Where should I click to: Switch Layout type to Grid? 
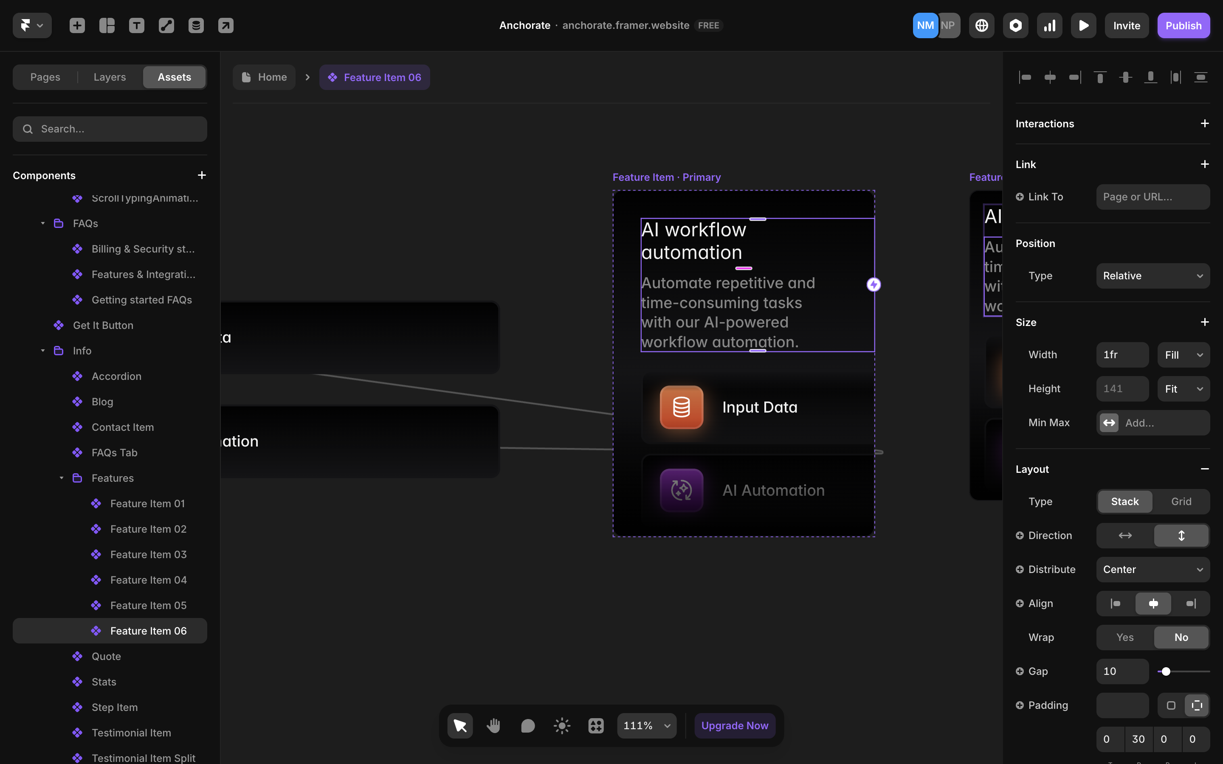pyautogui.click(x=1181, y=501)
